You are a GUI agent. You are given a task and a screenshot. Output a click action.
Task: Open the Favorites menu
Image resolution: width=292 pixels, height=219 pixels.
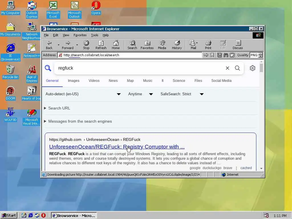click(x=80, y=35)
